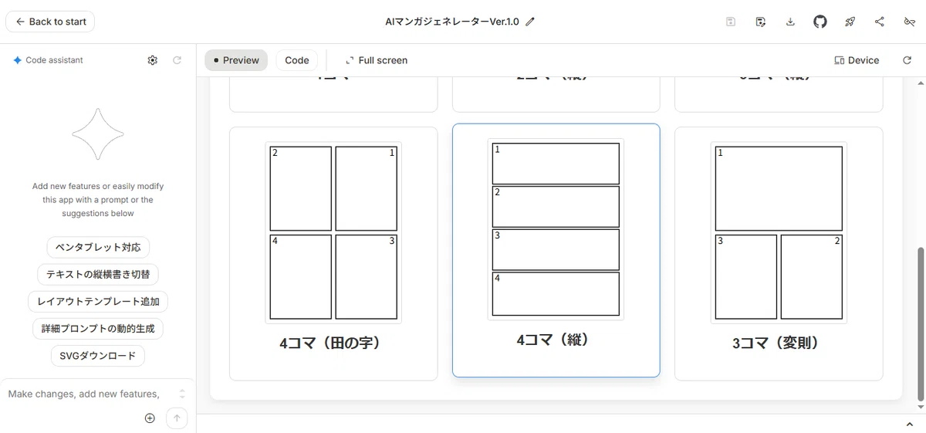
Task: Select the 3コマ（変則） layout thumbnail
Action: [x=779, y=232]
